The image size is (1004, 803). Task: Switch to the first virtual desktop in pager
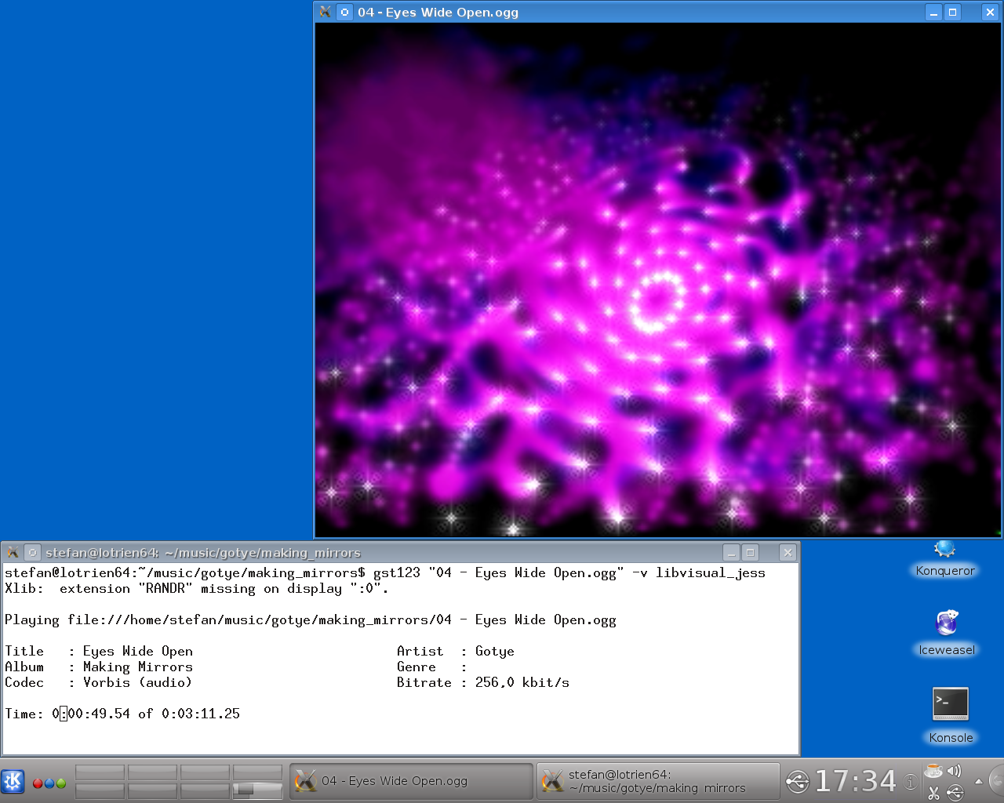(x=100, y=772)
